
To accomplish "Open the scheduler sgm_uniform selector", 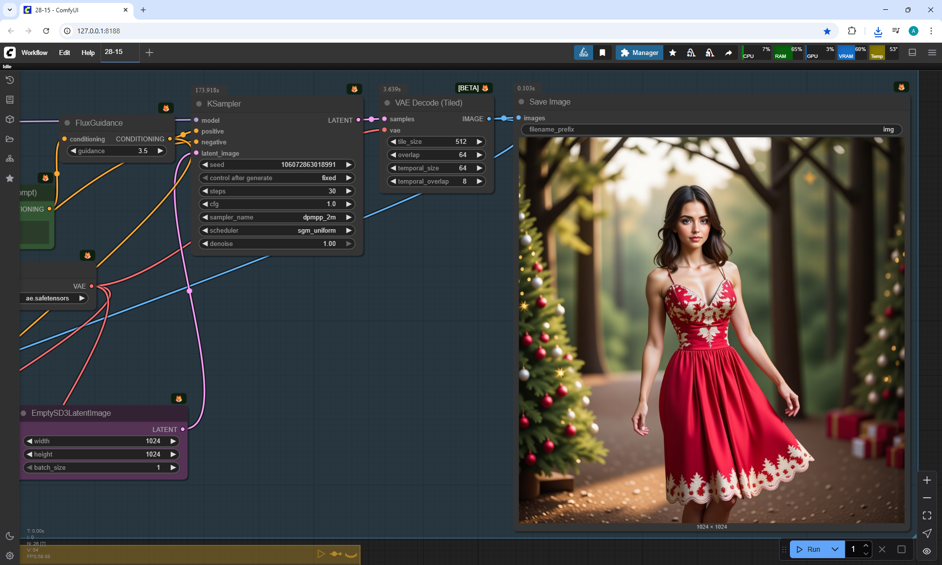I will point(277,230).
